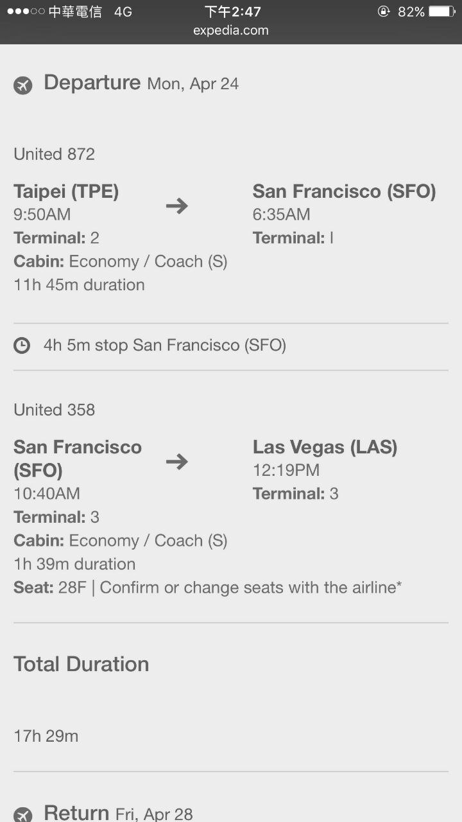
Task: Tap the arrow between SFO and Las Vegas
Action: tap(176, 461)
